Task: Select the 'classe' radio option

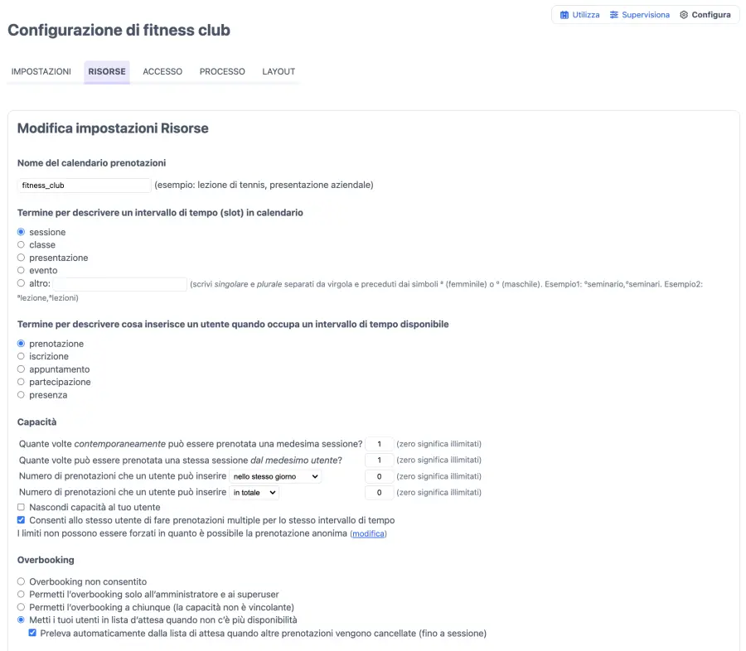Action: pos(22,245)
